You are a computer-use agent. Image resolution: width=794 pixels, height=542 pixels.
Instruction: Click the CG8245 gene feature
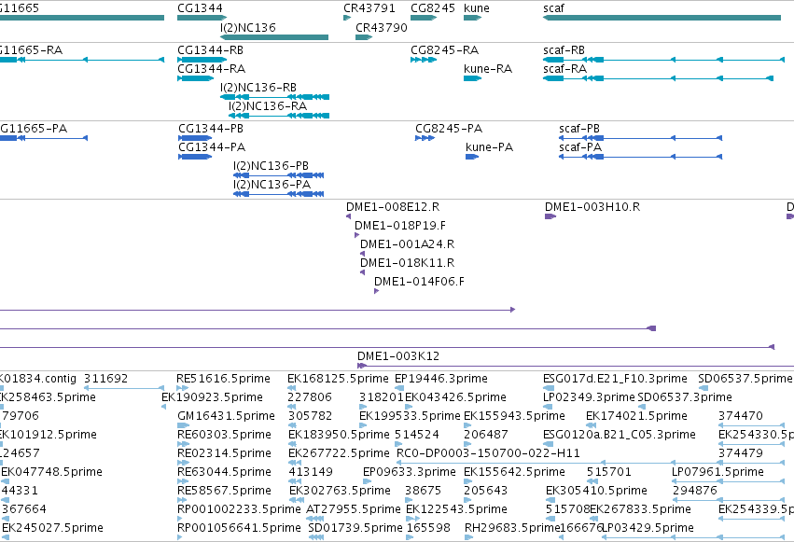[x=424, y=18]
